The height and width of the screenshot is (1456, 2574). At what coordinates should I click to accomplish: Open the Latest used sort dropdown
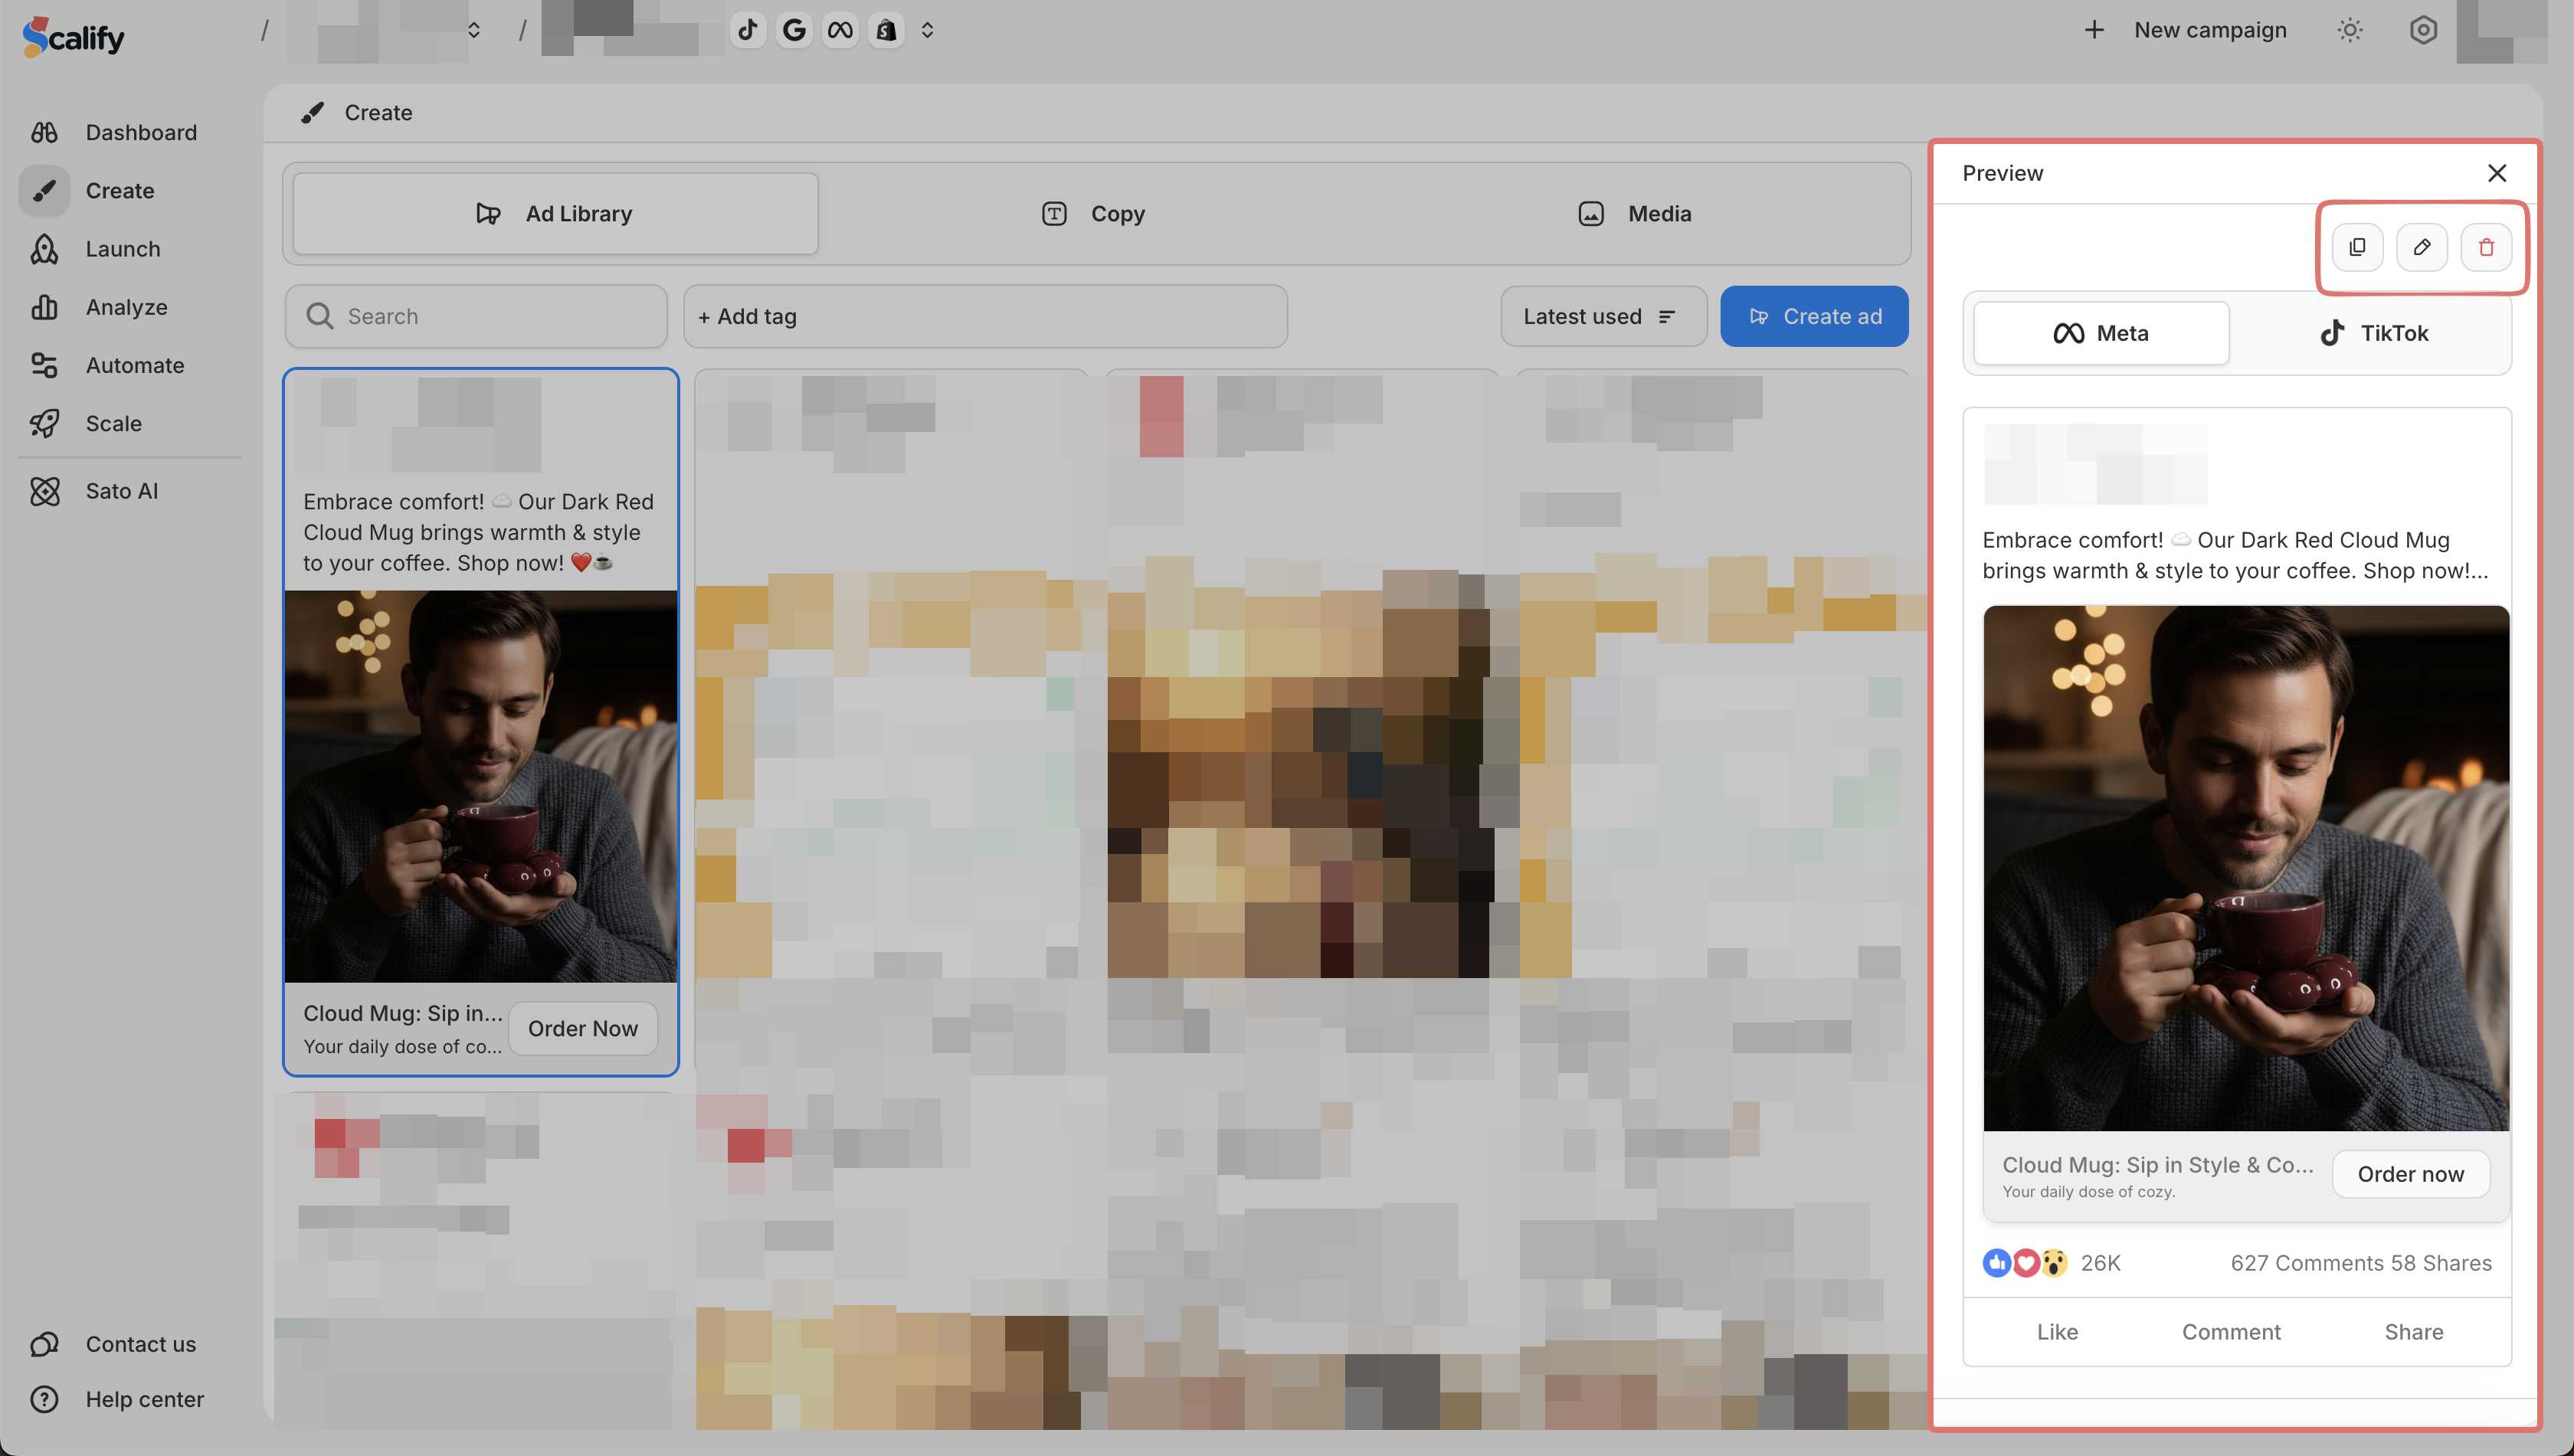pos(1602,316)
